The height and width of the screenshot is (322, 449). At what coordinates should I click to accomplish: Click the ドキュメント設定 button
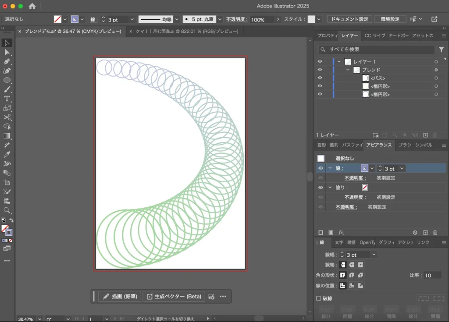pyautogui.click(x=349, y=19)
